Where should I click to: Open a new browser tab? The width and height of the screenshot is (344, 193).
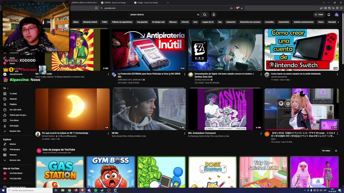click(x=168, y=3)
